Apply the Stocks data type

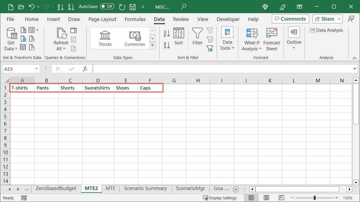pos(105,37)
